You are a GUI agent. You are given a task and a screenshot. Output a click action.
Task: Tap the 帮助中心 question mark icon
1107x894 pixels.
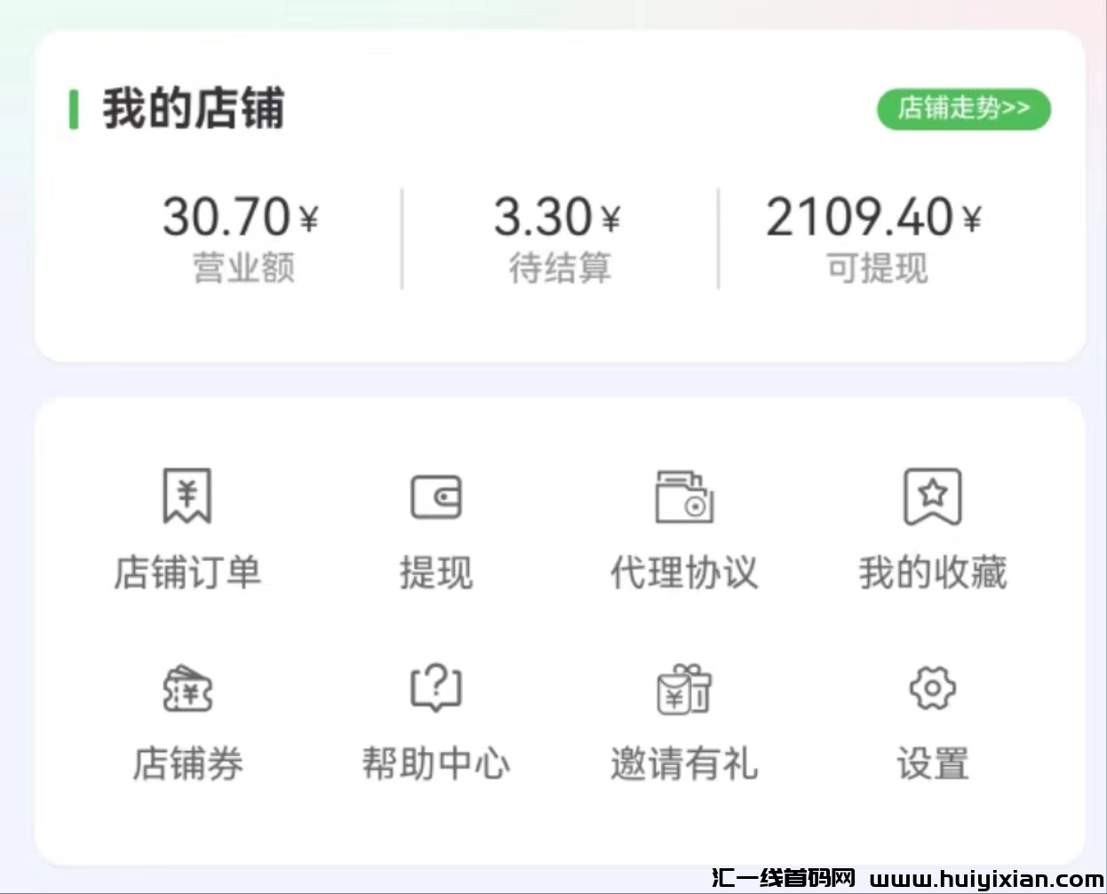(x=435, y=688)
